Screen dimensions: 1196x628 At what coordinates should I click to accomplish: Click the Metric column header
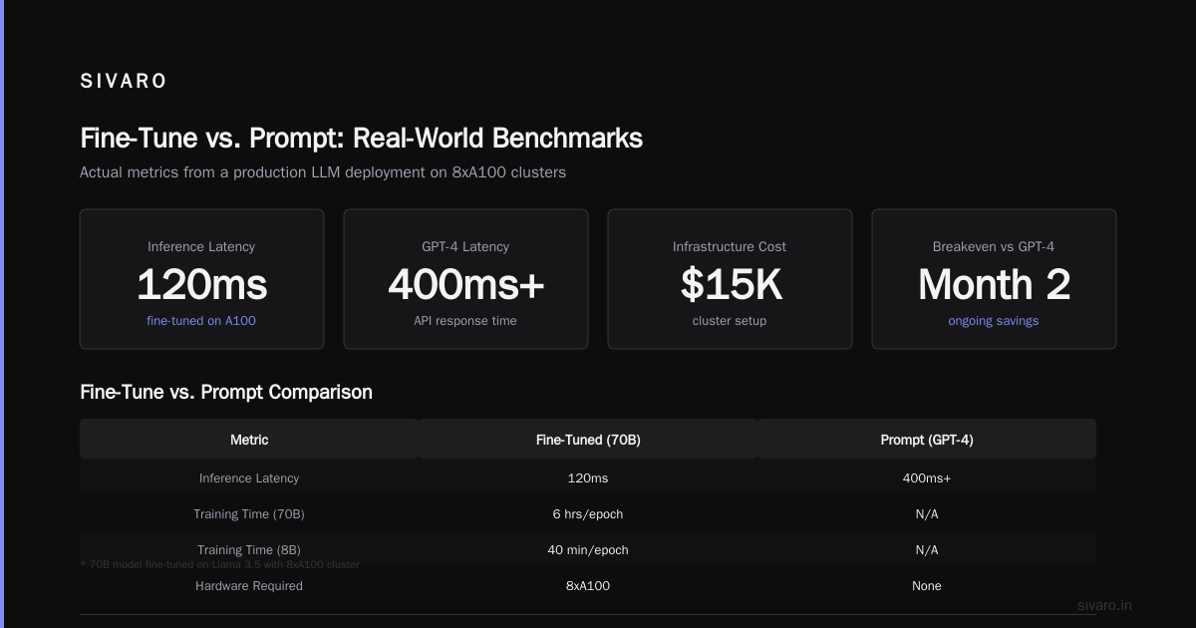click(x=249, y=439)
